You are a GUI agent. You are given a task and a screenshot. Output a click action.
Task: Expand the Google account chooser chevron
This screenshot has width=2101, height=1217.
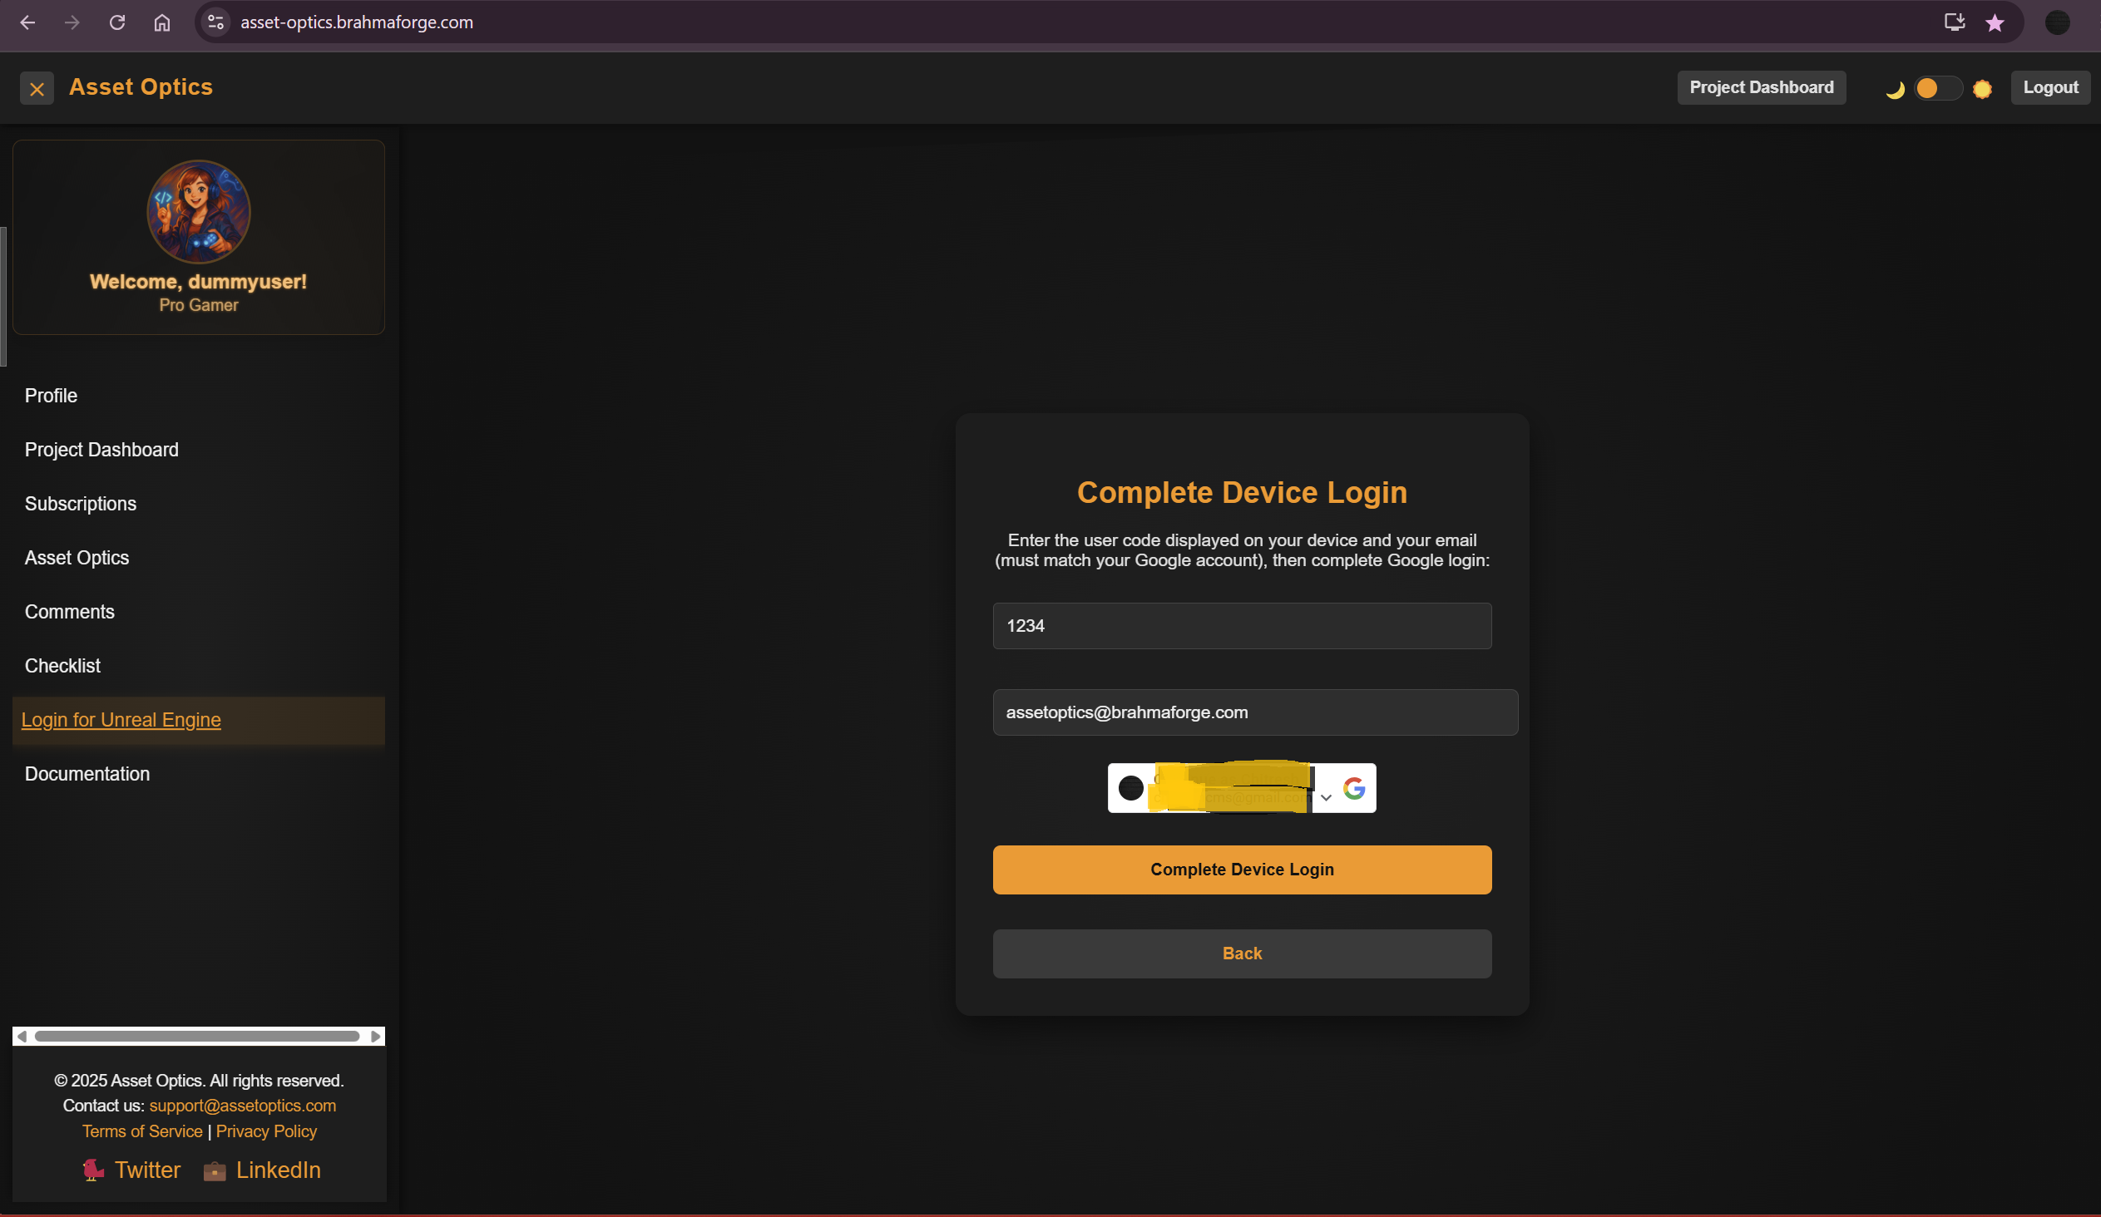(x=1324, y=797)
